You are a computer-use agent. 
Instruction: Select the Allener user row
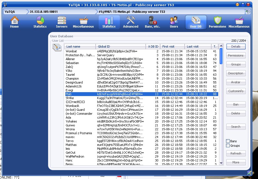click(142, 59)
